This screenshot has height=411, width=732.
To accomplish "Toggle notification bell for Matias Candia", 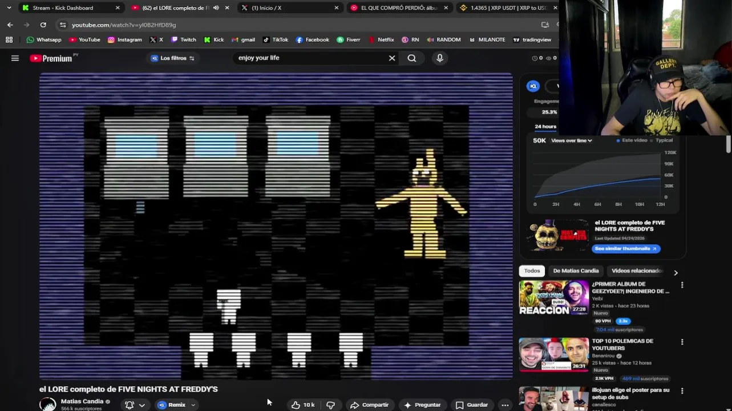I will [x=130, y=405].
